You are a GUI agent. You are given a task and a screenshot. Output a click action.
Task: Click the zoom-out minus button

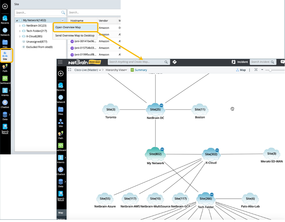(262, 70)
